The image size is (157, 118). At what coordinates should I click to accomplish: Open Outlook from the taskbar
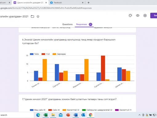83,115
